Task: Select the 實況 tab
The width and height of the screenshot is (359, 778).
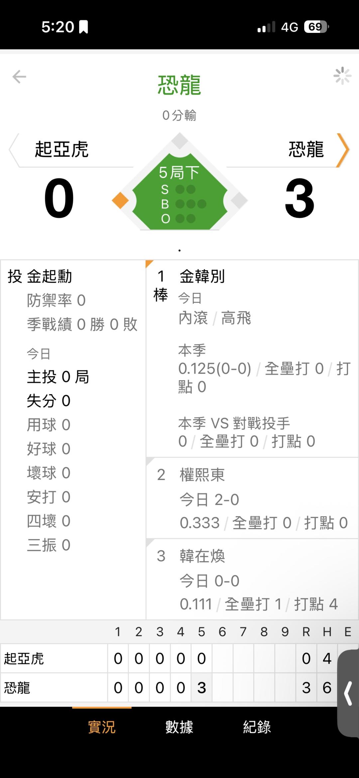Action: [x=102, y=727]
